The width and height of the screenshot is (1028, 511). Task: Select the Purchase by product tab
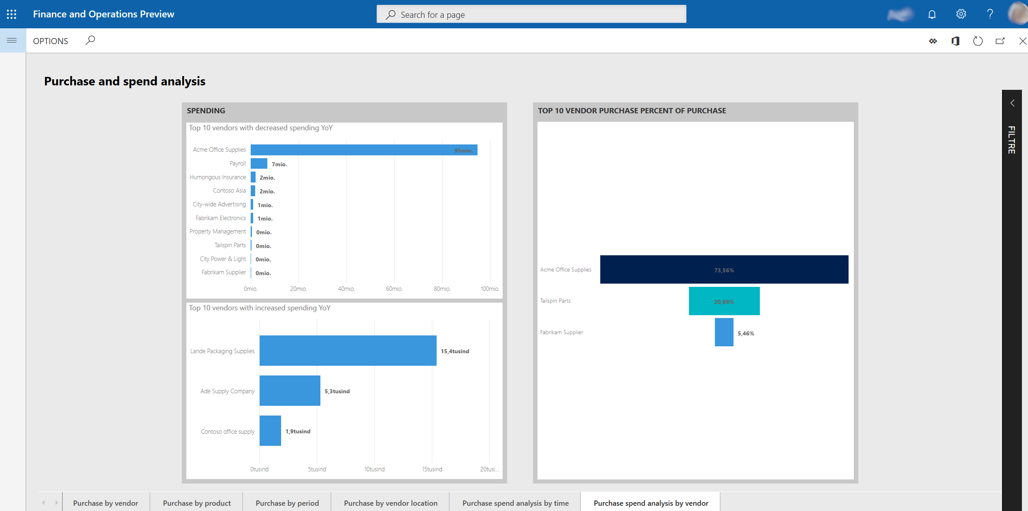[x=197, y=502]
